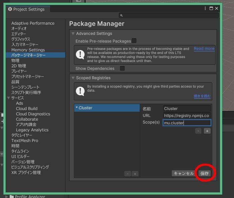The width and height of the screenshot is (234, 198).
Task: Open 2D 物理 settings
Action: tap(19, 66)
